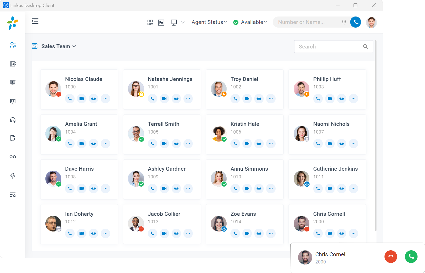Open the QR code icon

tap(150, 22)
